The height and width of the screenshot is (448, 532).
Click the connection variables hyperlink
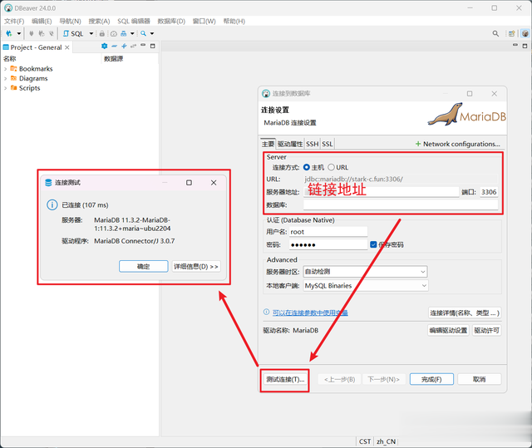310,313
